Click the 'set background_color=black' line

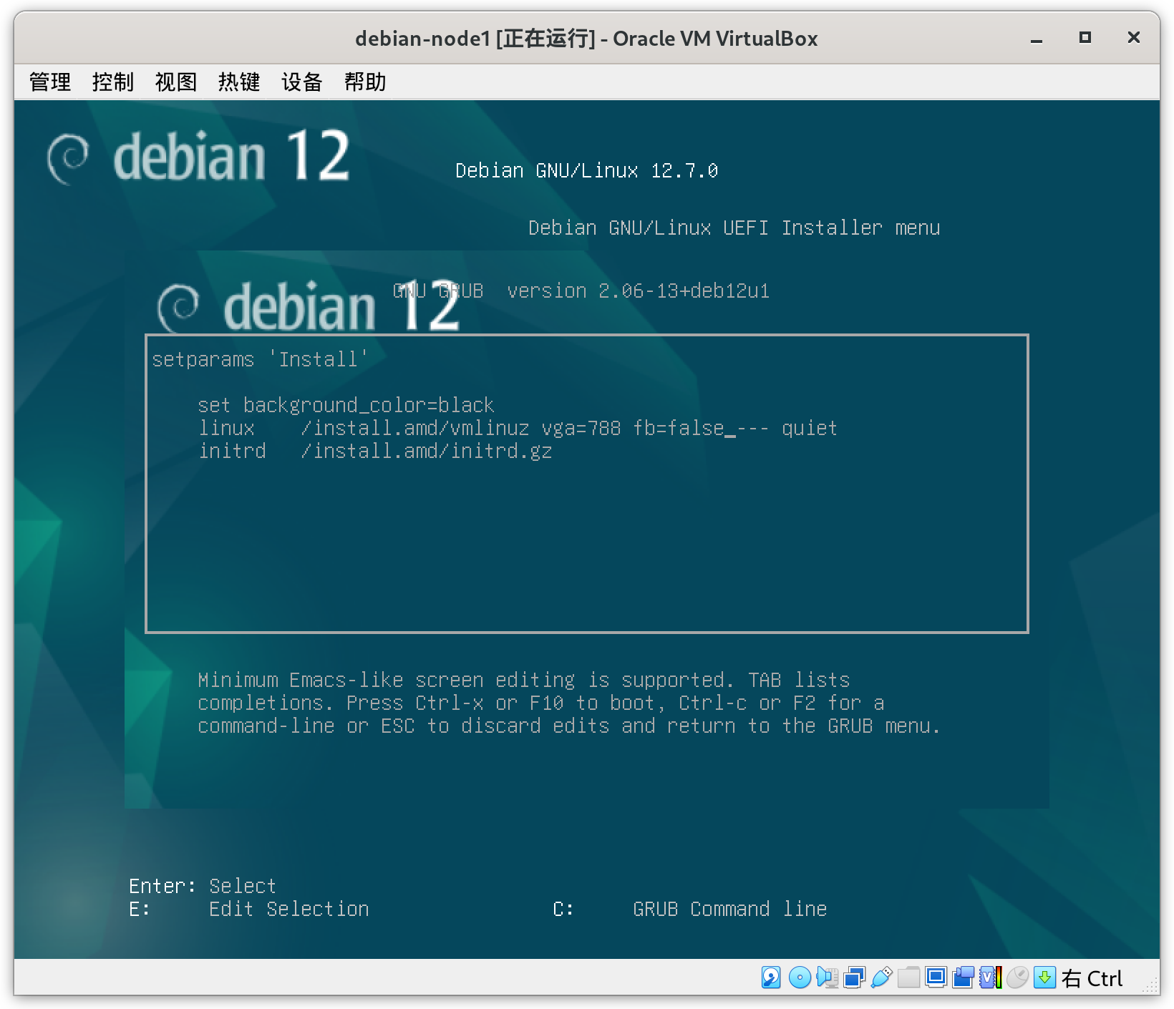tap(346, 405)
